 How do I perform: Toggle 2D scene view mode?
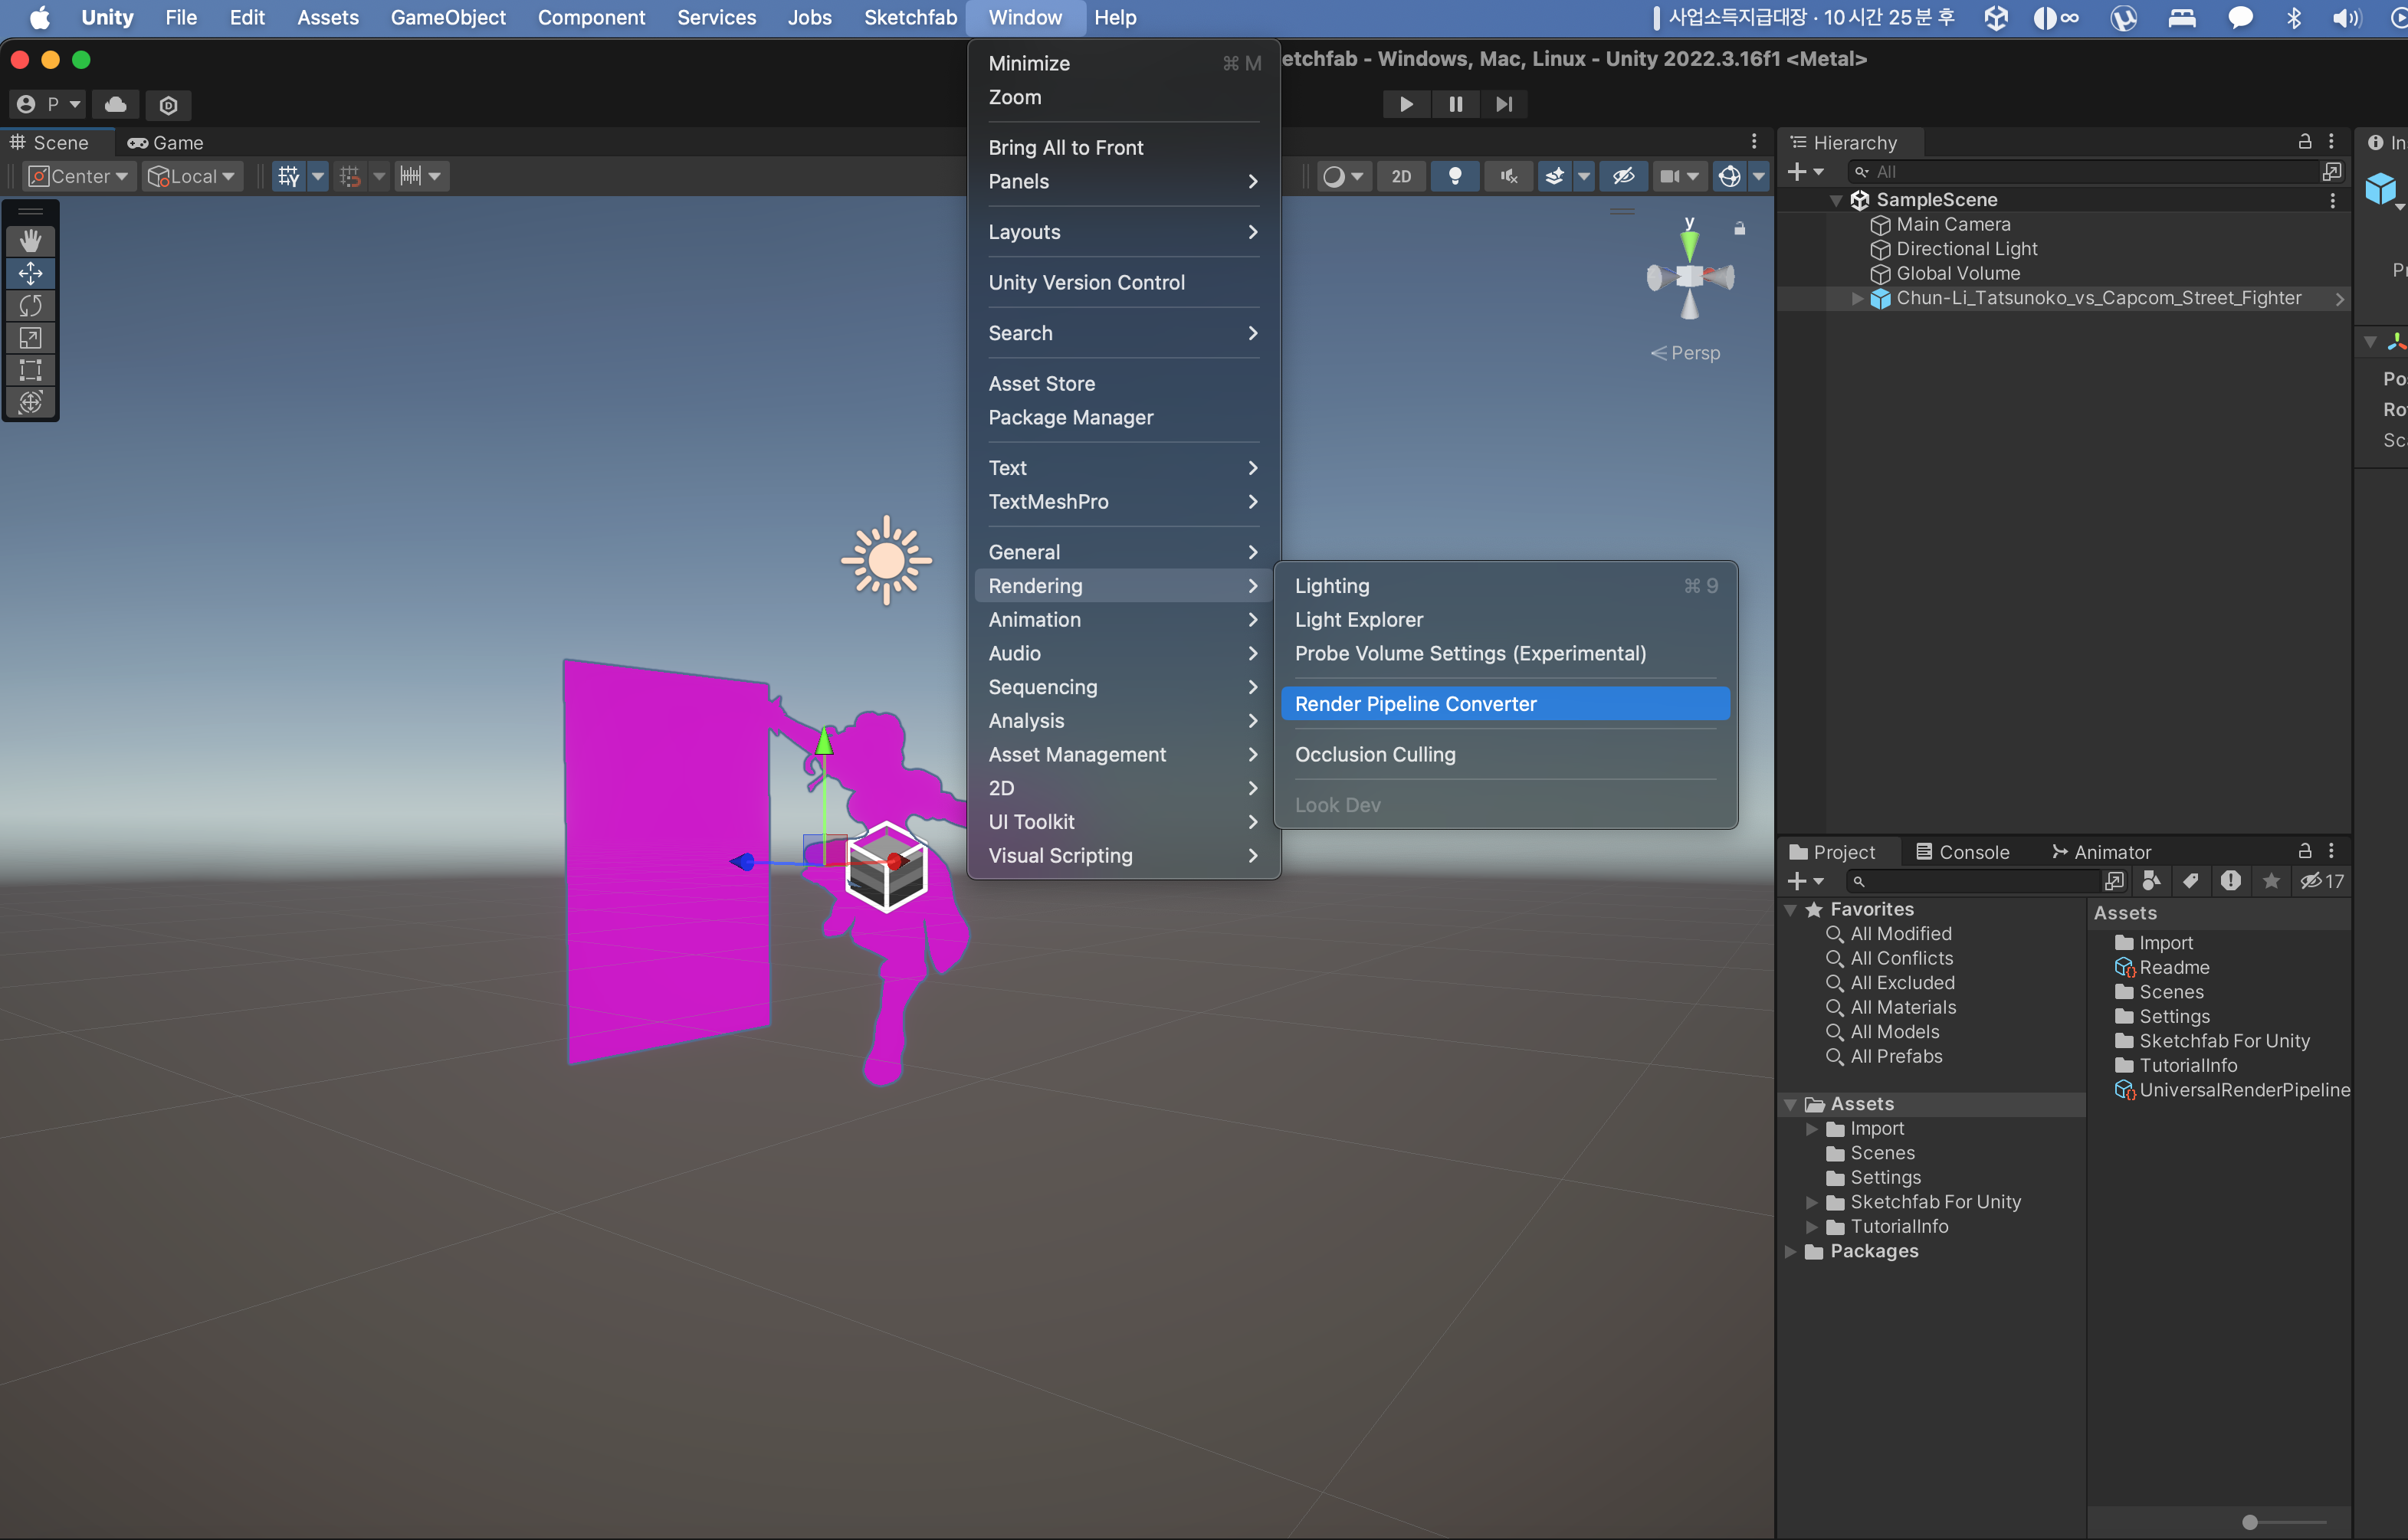coord(1400,176)
